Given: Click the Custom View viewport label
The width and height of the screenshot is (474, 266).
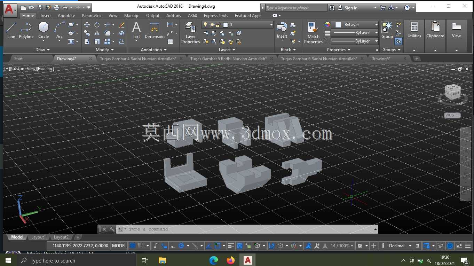Looking at the screenshot, I should [23, 69].
